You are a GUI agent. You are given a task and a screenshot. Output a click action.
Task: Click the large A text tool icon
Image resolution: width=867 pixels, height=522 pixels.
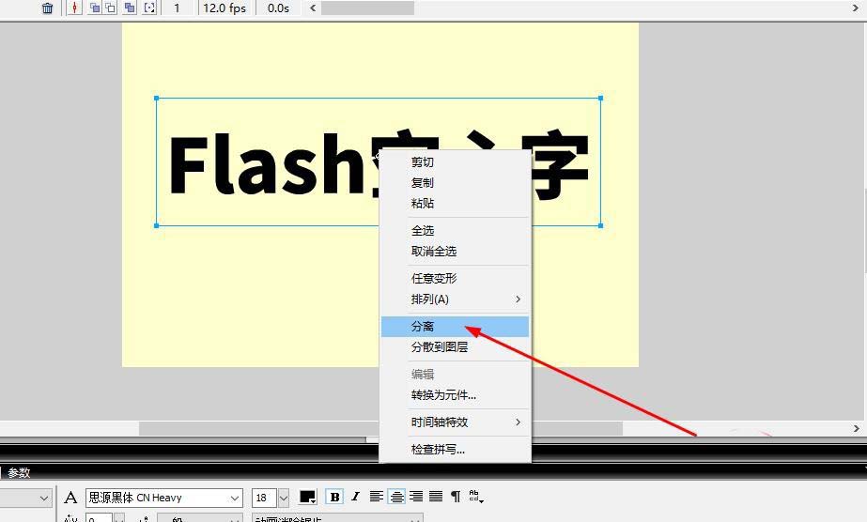(x=70, y=498)
